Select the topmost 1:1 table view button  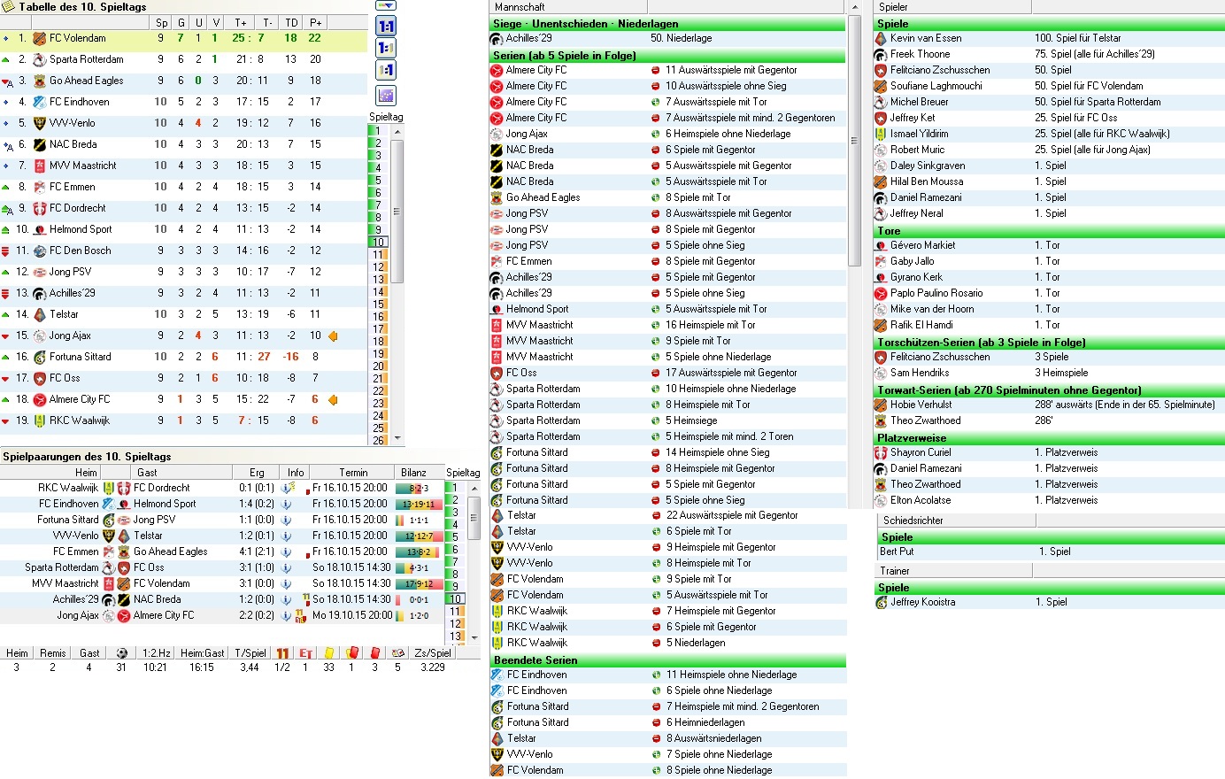point(386,26)
